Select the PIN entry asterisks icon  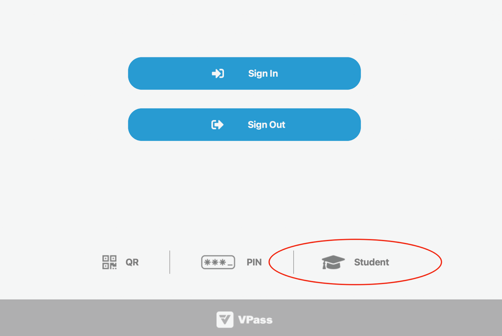(218, 262)
